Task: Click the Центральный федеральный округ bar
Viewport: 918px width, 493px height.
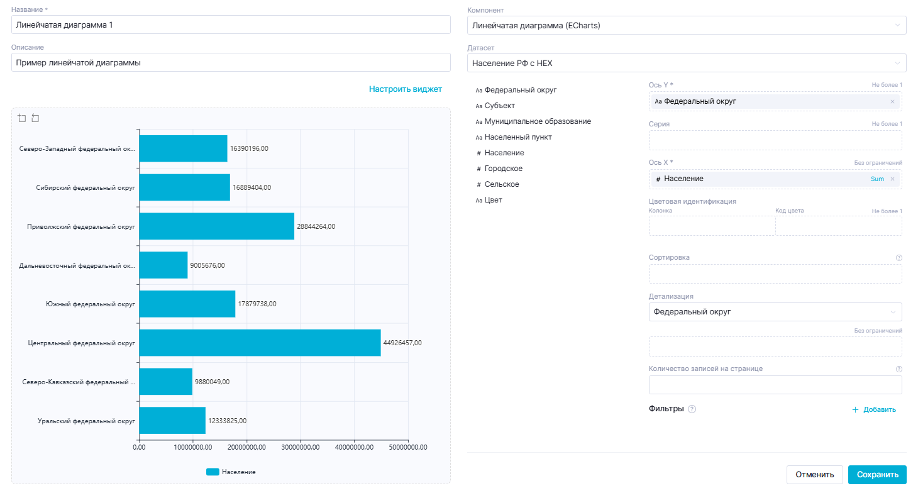Action: tap(260, 343)
